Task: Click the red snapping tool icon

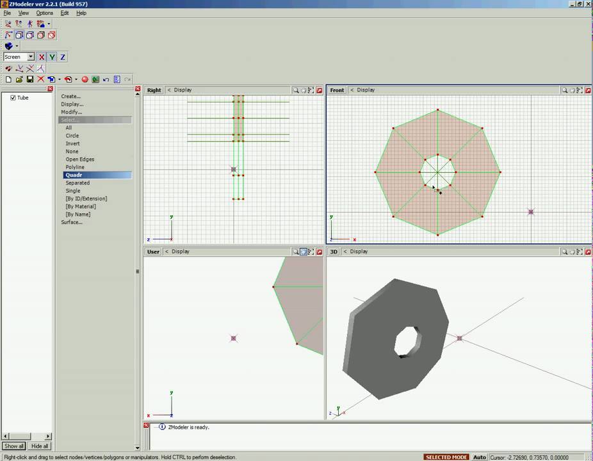Action: (8, 69)
